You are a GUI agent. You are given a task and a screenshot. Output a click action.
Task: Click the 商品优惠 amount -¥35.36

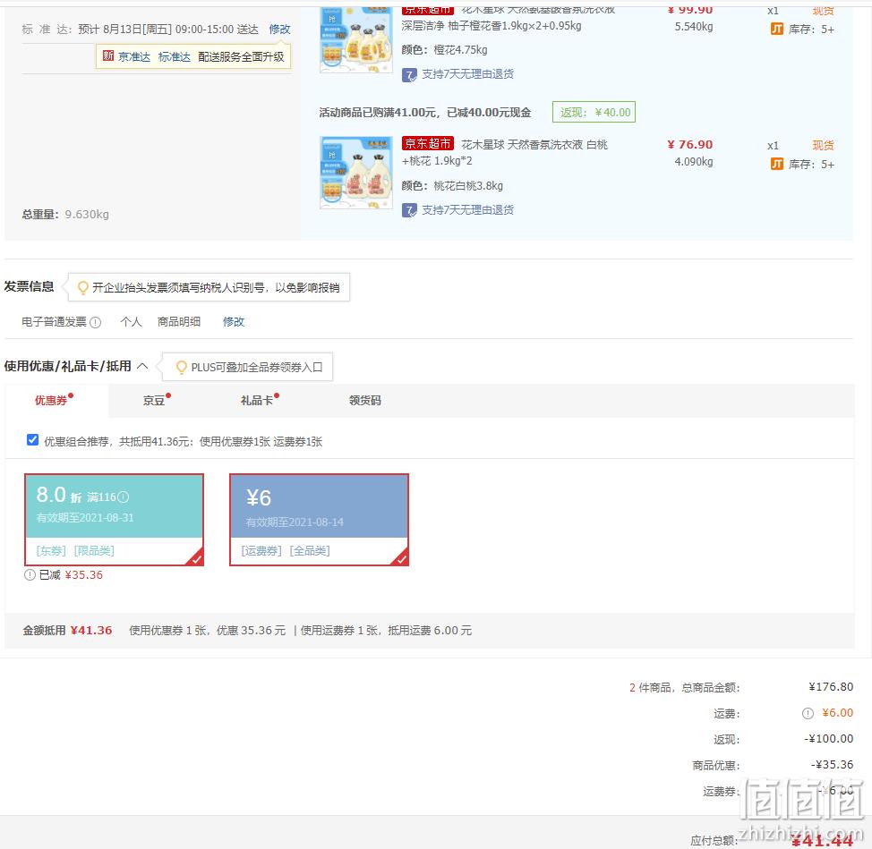coord(832,765)
